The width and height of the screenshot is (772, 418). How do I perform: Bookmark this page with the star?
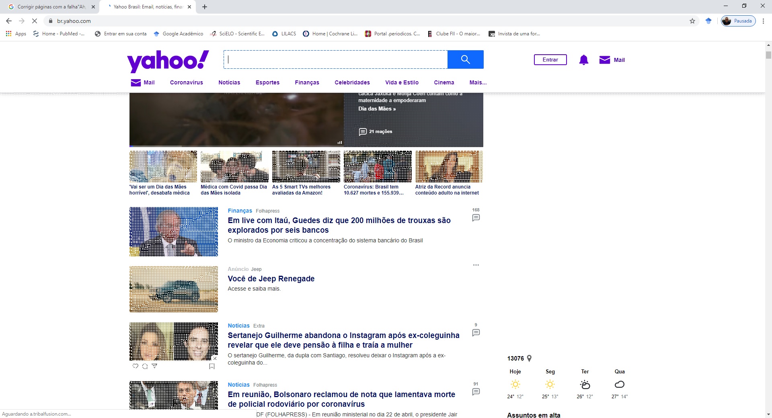[692, 21]
